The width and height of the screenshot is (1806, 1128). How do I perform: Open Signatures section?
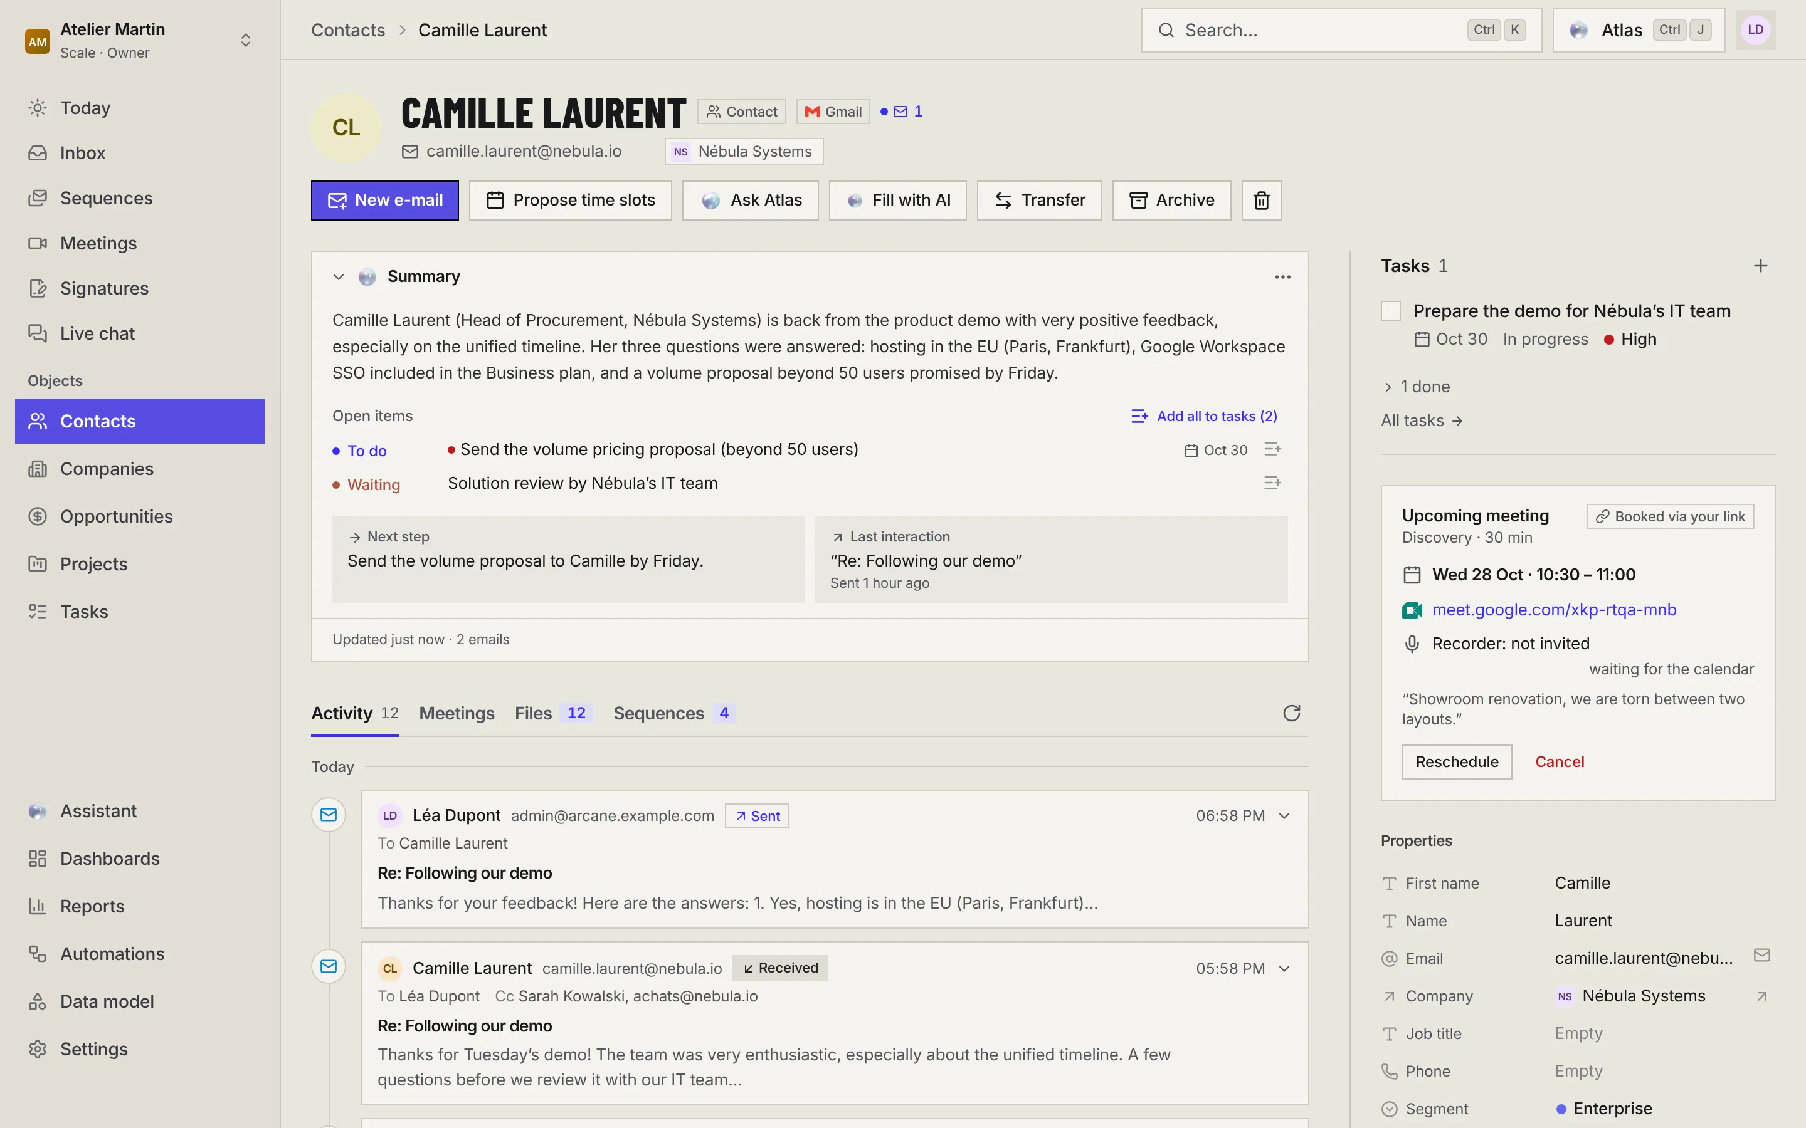[x=140, y=288]
